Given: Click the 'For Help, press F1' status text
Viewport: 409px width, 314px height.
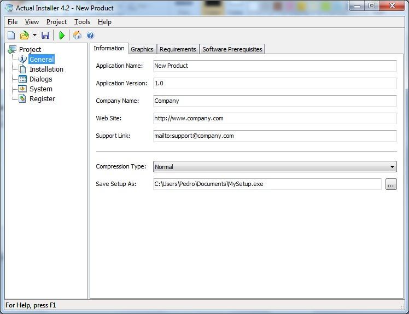Looking at the screenshot, I should (31, 305).
